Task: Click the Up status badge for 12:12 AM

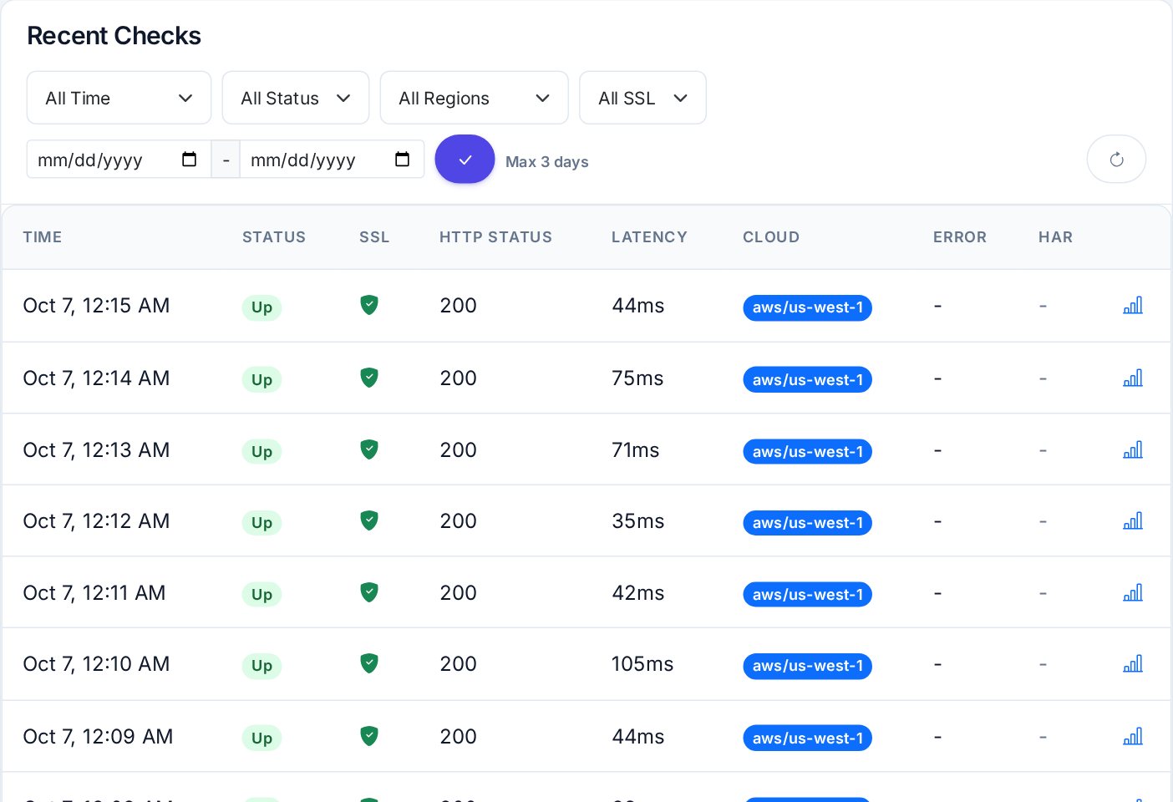Action: [262, 523]
